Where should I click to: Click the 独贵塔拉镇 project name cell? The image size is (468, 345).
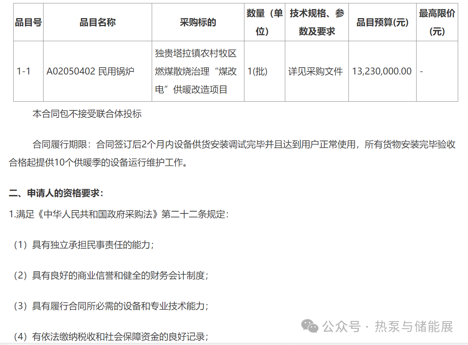[x=196, y=71]
